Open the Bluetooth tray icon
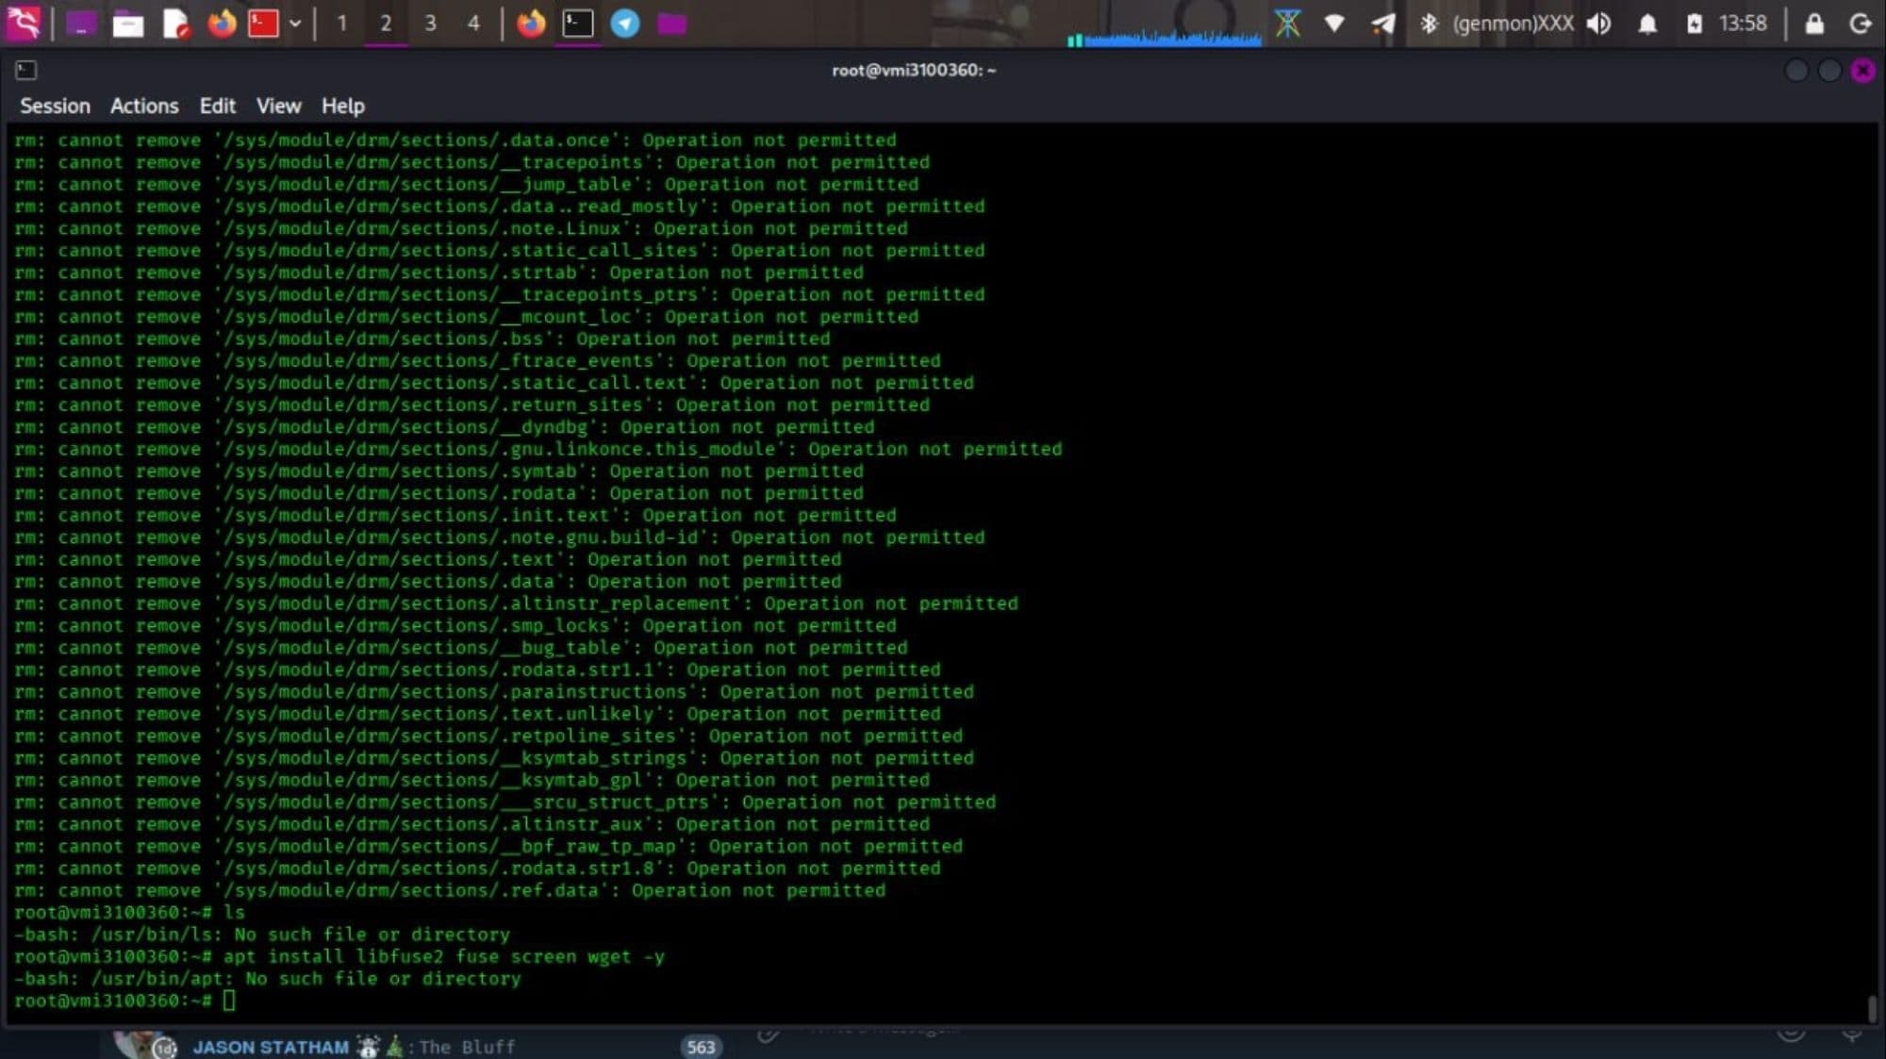1886x1059 pixels. coord(1429,24)
